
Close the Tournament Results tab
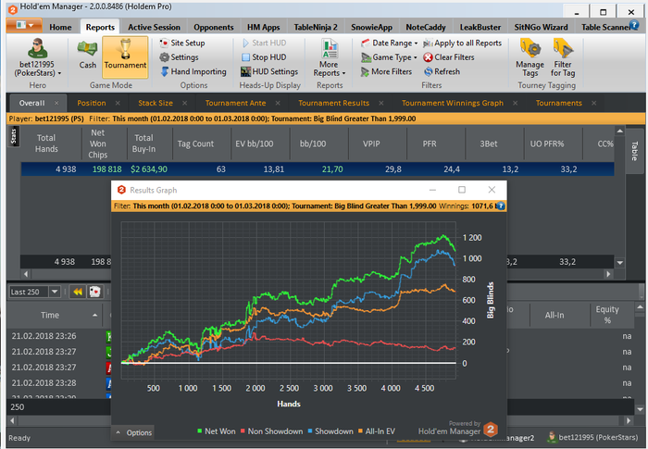pyautogui.click(x=381, y=103)
